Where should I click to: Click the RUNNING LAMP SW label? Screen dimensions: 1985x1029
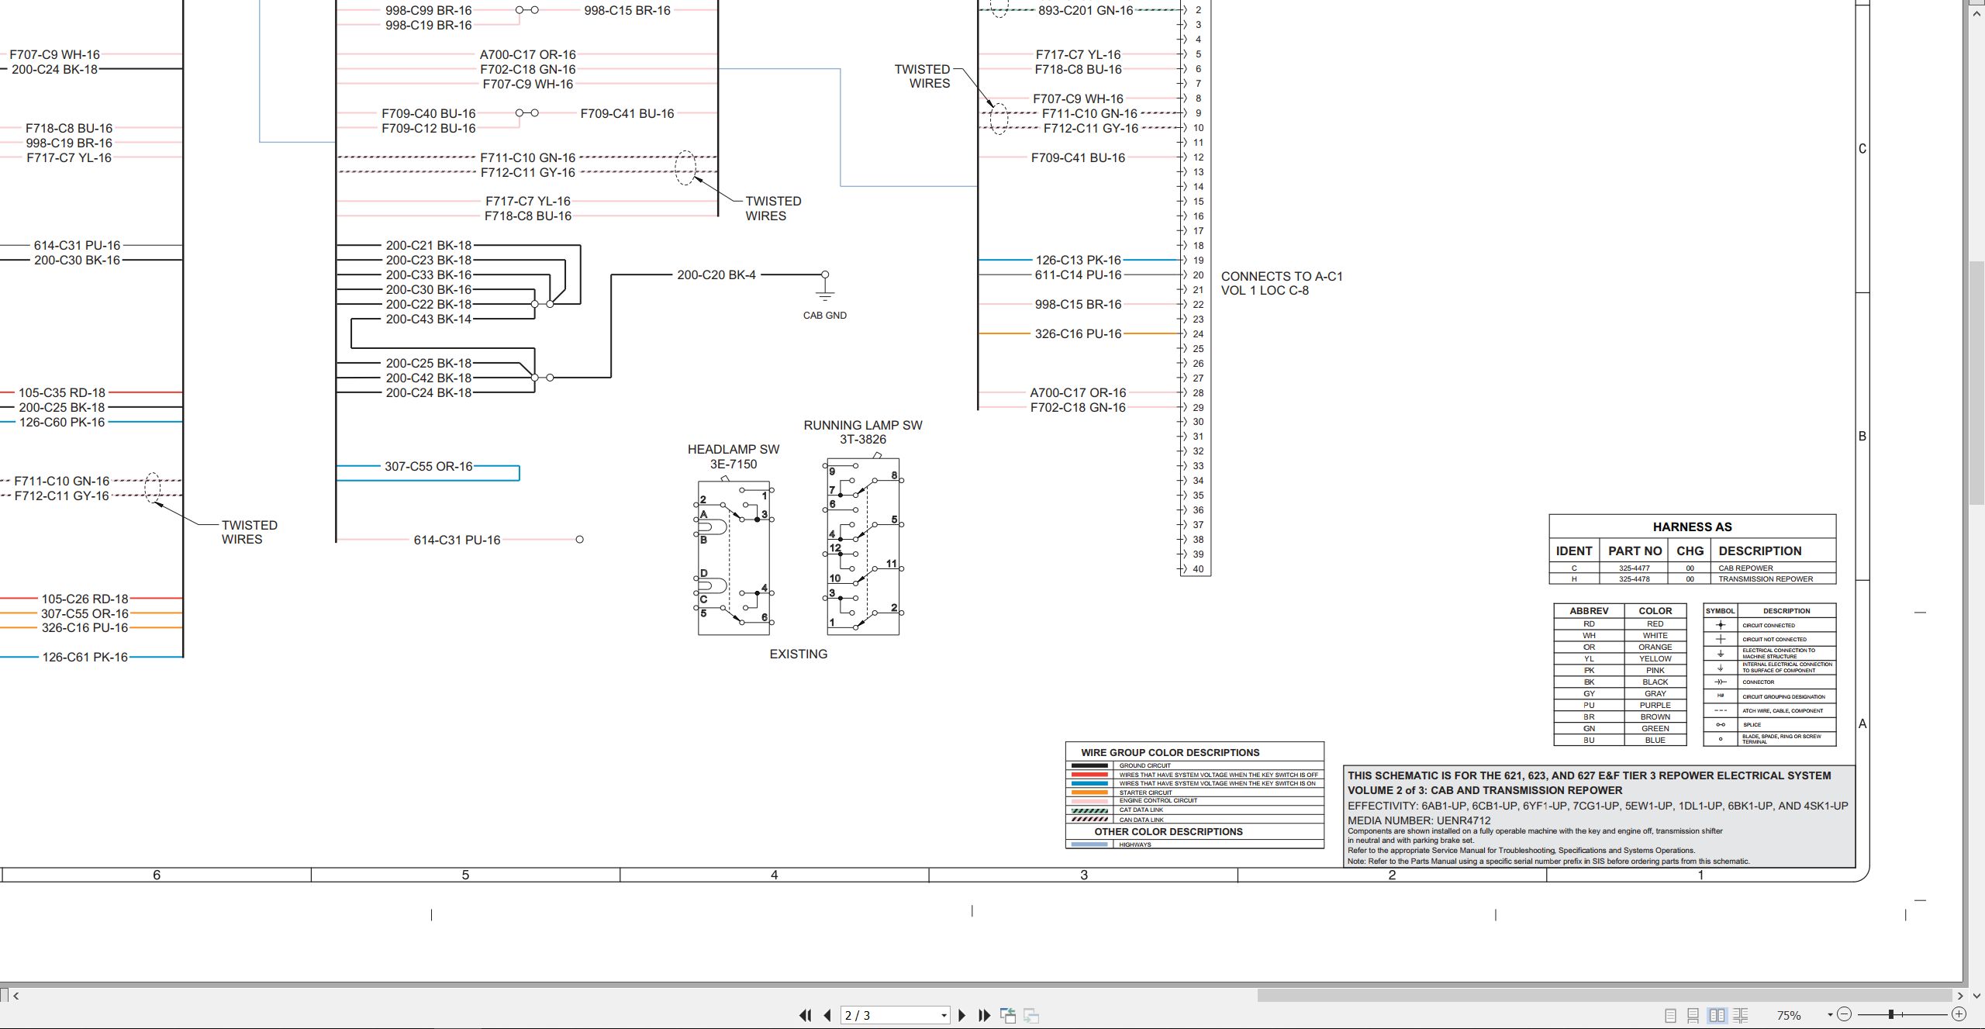pyautogui.click(x=863, y=425)
